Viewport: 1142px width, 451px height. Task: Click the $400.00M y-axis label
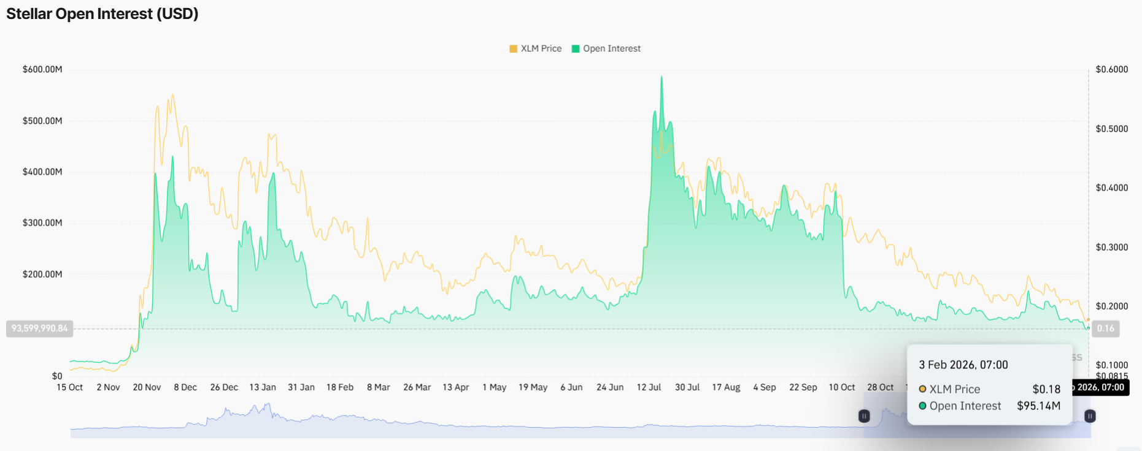pos(42,172)
